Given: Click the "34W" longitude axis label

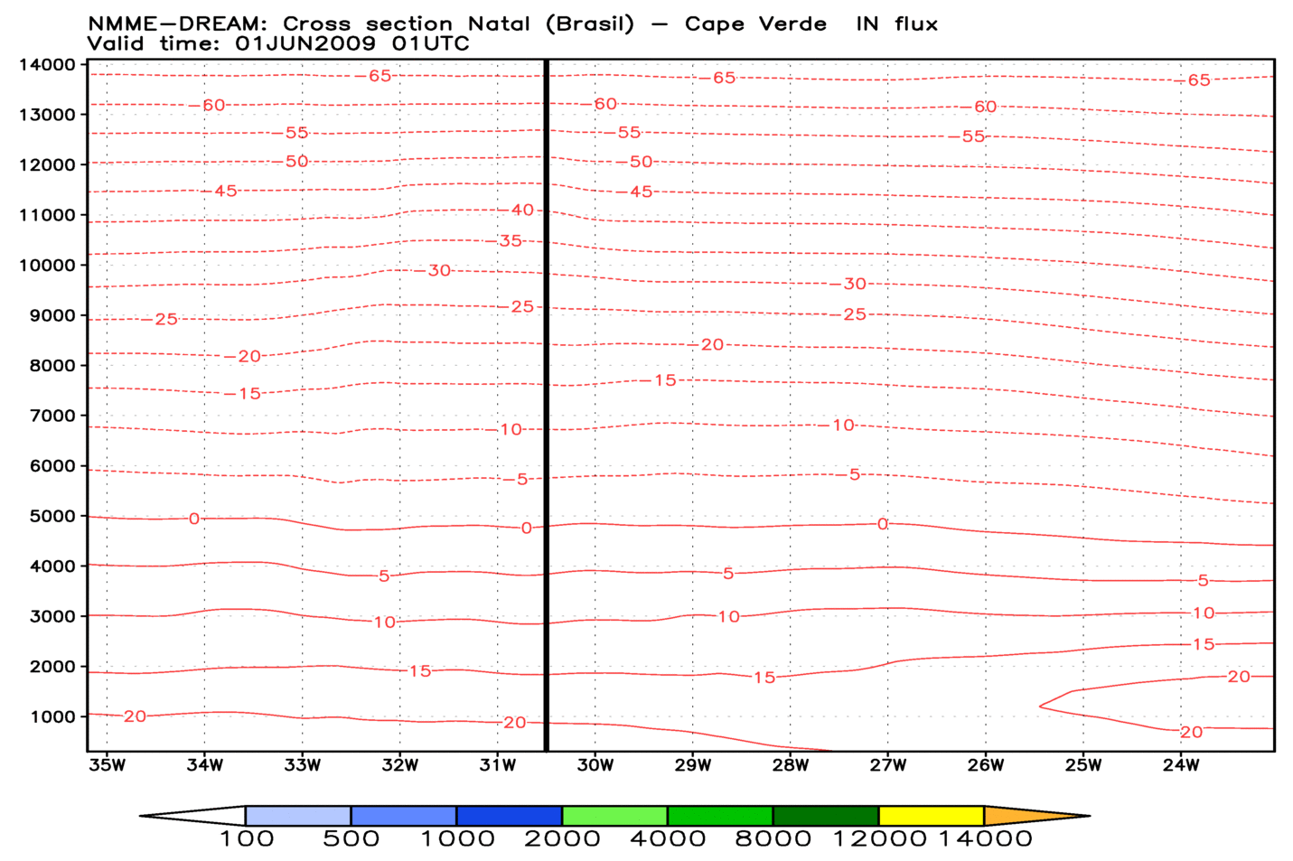Looking at the screenshot, I should [204, 766].
